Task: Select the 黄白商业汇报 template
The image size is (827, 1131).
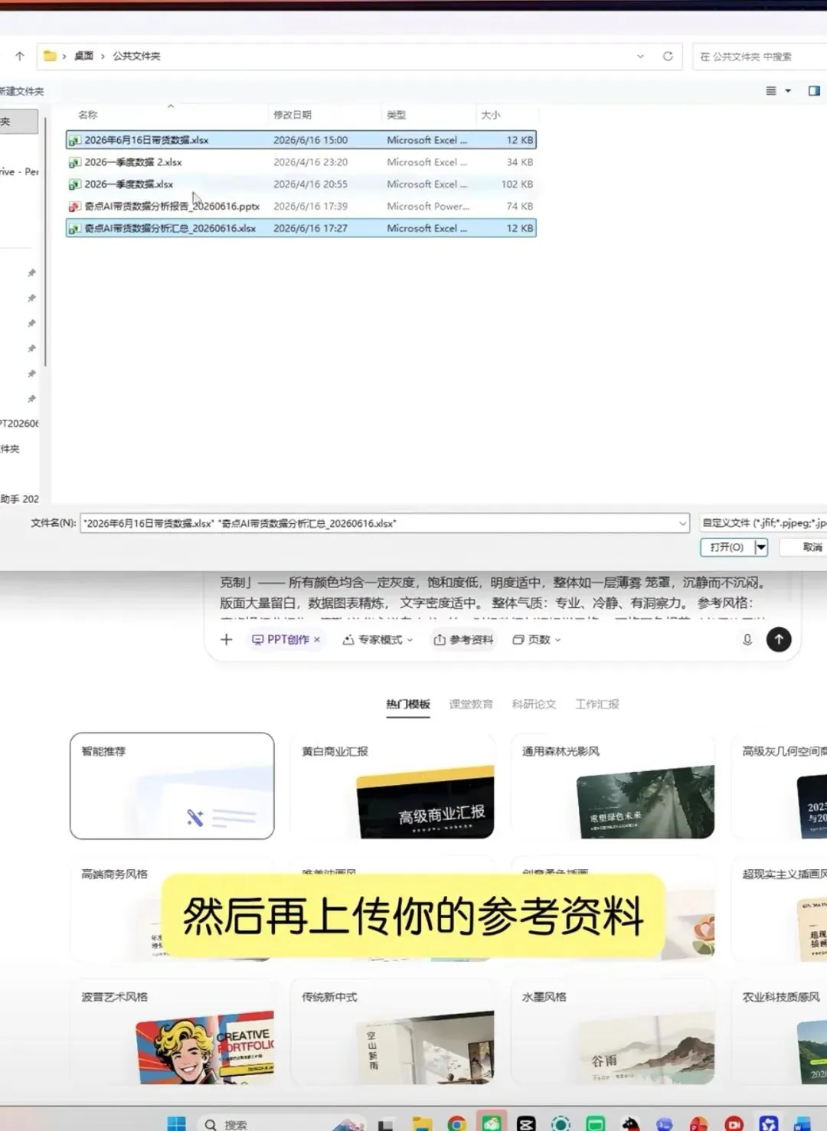Action: click(392, 786)
